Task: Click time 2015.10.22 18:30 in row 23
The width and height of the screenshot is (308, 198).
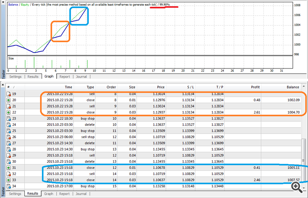Action: [x=60, y=118]
